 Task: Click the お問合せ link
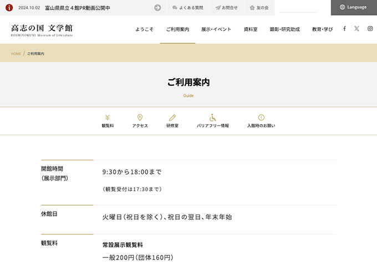tap(230, 8)
